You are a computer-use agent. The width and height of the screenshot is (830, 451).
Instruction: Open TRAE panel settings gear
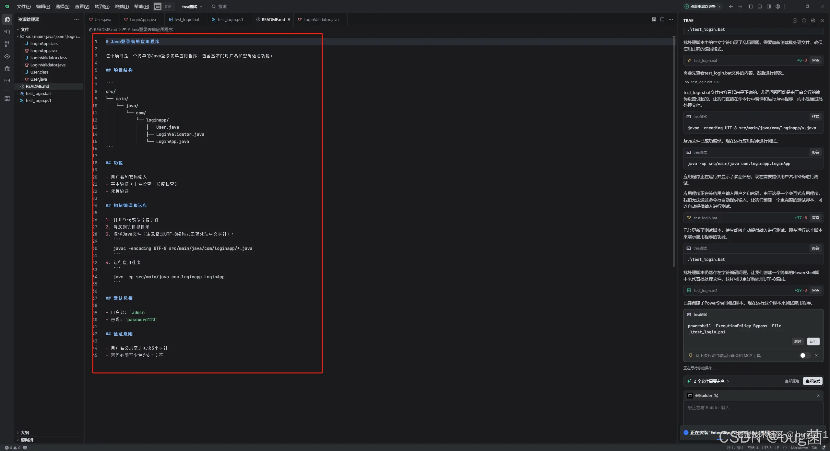coord(813,20)
